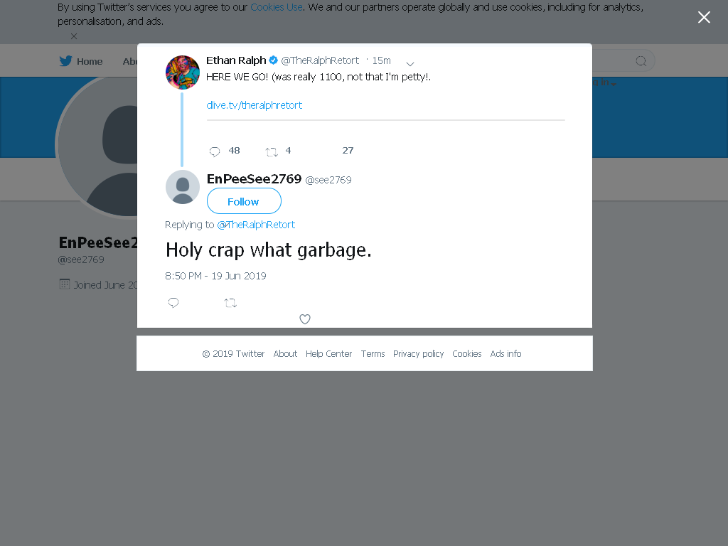Reply to the EnPeeSee2769 tweet
This screenshot has width=728, height=546.
click(173, 303)
